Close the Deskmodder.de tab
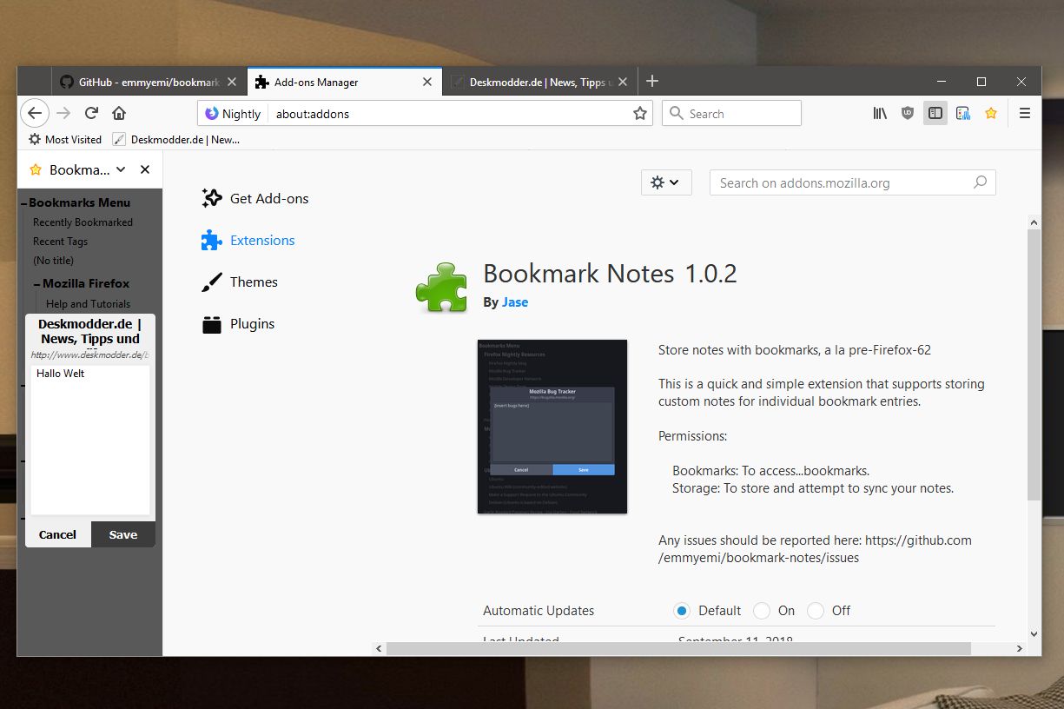The height and width of the screenshot is (709, 1064). 623,82
